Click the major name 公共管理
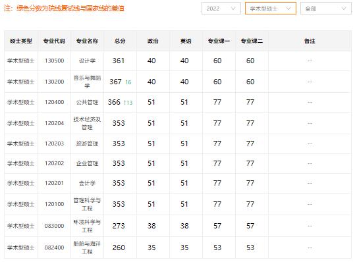The width and height of the screenshot is (355, 262). pos(87,102)
